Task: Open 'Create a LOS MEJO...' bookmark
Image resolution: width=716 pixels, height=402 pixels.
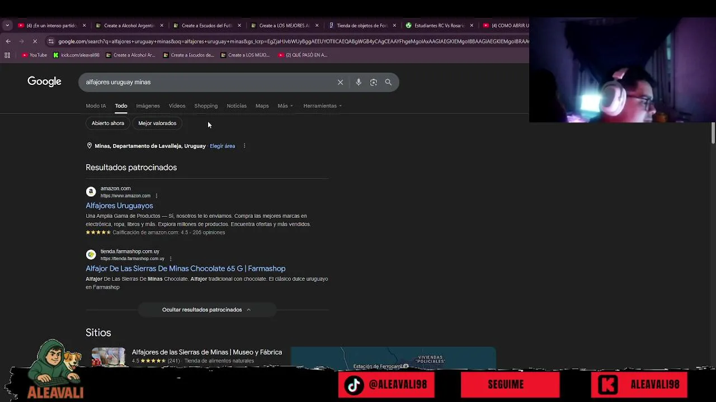Action: click(x=245, y=55)
